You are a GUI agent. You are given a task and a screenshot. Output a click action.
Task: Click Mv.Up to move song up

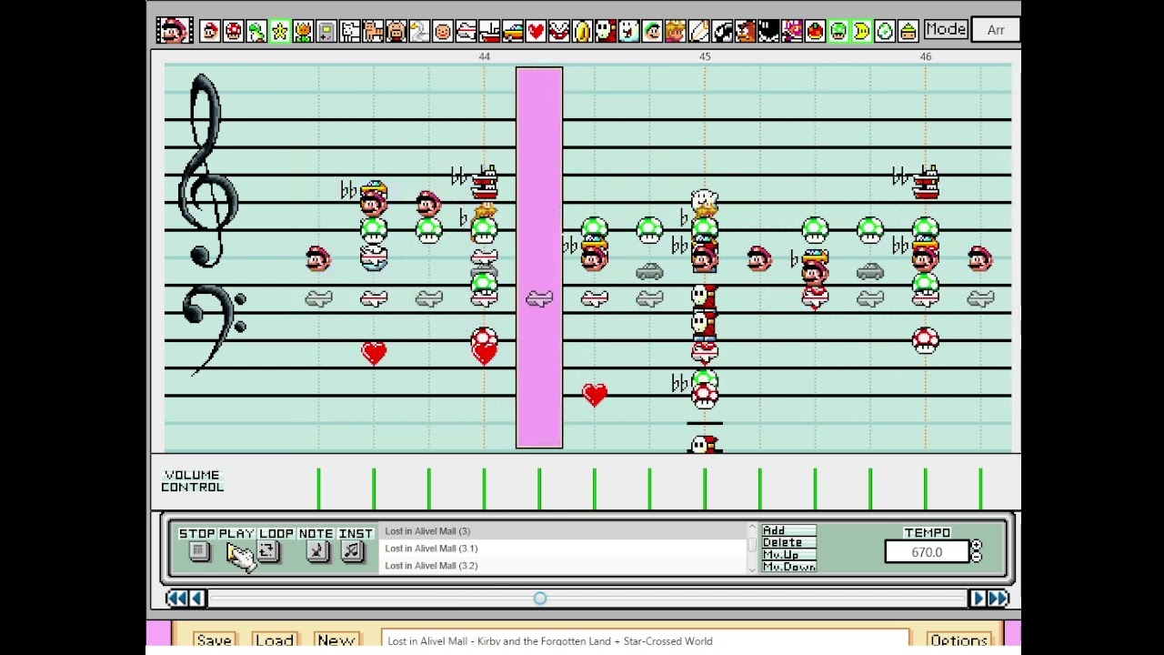click(788, 555)
